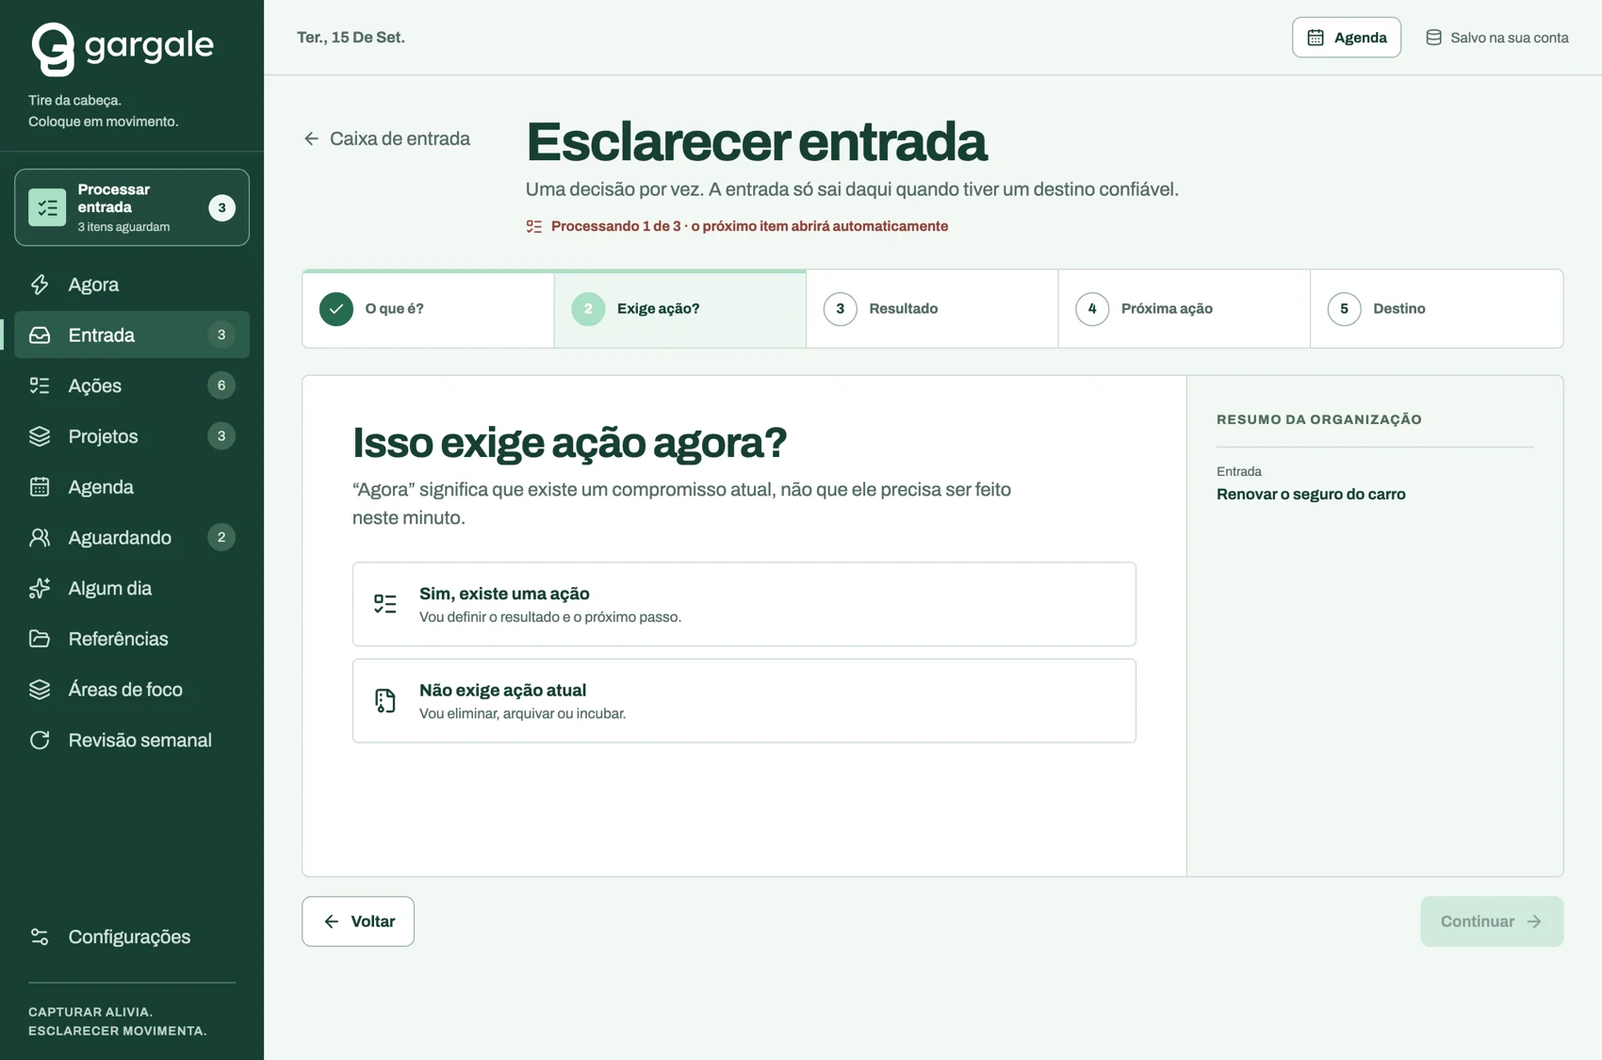Click the Continuar button

click(1492, 921)
